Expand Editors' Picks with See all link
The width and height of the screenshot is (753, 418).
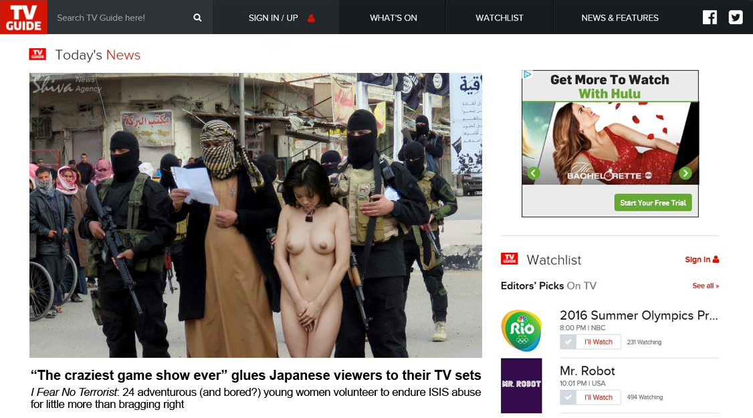[706, 286]
